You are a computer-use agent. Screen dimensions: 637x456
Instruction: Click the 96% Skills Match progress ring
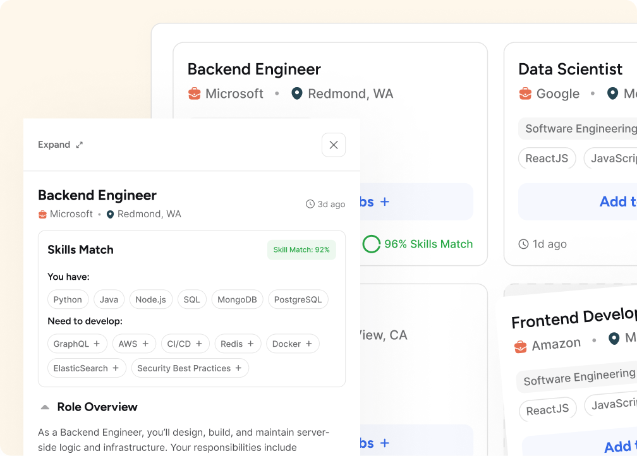point(372,244)
